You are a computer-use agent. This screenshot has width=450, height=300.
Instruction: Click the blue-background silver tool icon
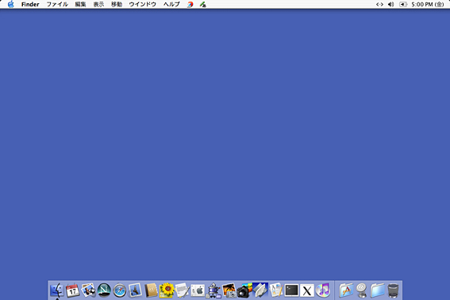[x=260, y=290]
